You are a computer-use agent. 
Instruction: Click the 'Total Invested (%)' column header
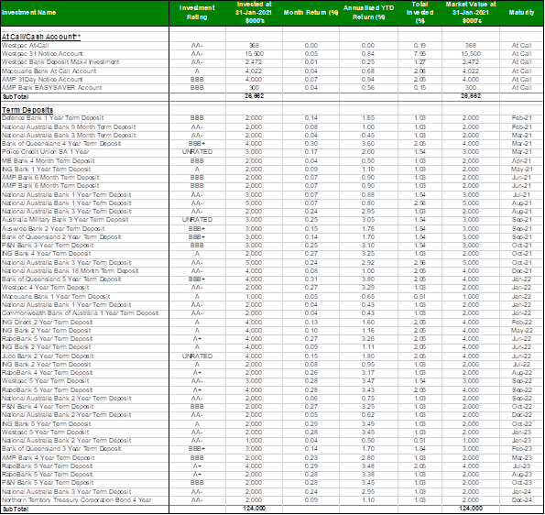click(420, 13)
